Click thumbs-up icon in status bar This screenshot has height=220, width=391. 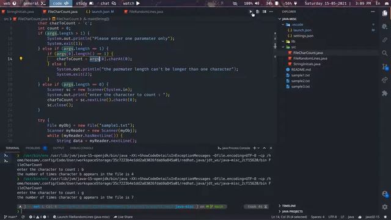click(360, 217)
